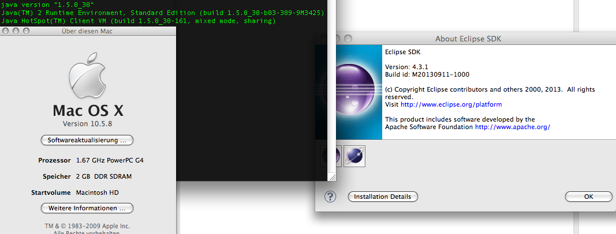Click the Eclipse logo image in the About dialog

(x=349, y=92)
